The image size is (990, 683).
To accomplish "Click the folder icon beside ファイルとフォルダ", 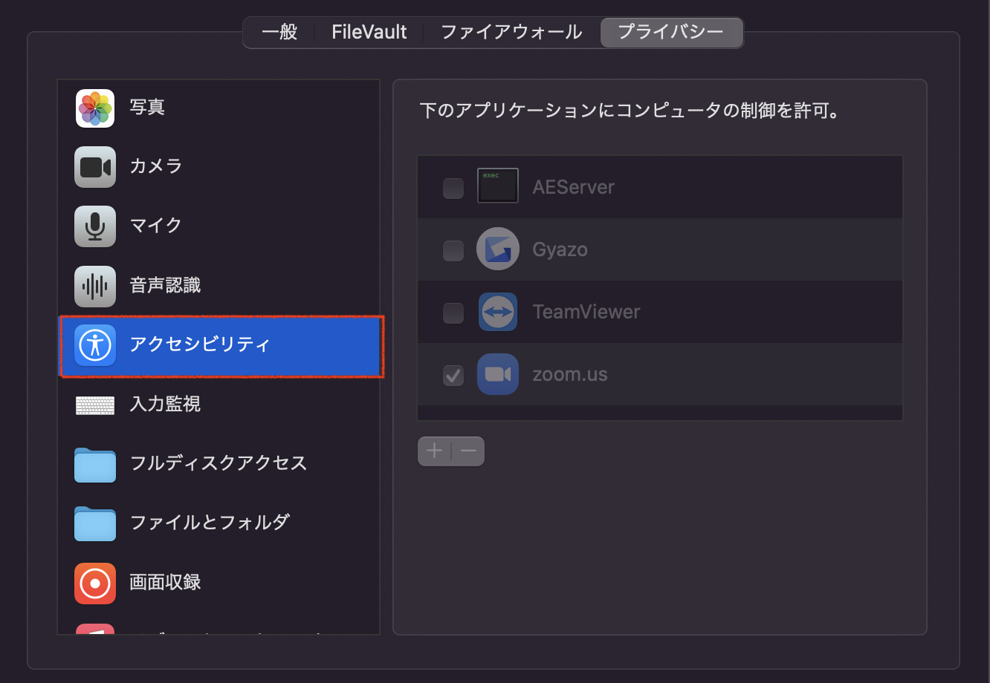I will [95, 523].
